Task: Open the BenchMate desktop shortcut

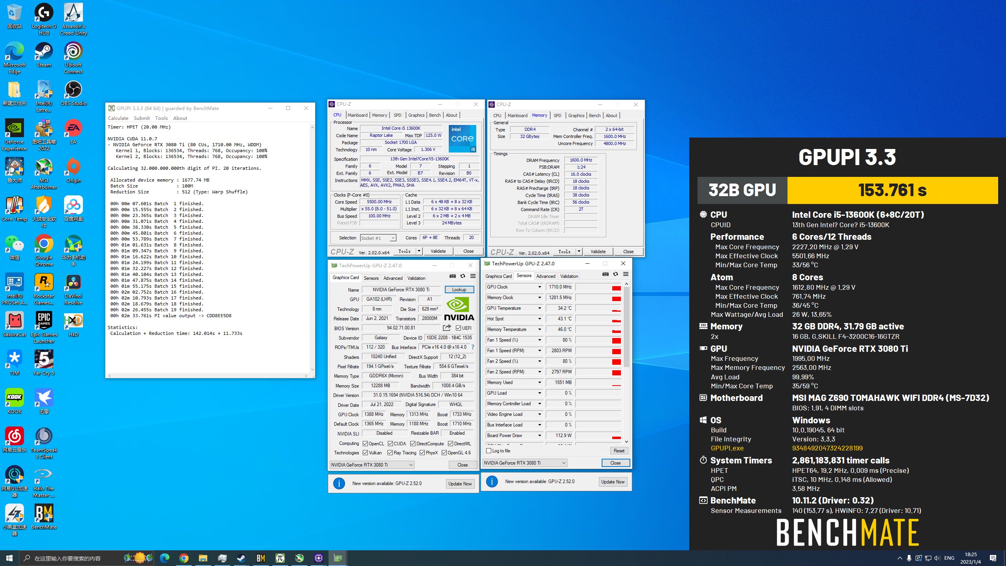Action: (x=44, y=517)
